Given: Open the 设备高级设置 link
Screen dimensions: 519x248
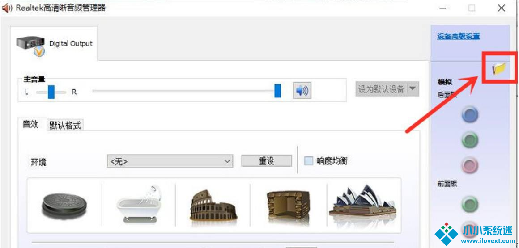Looking at the screenshot, I should pos(459,36).
